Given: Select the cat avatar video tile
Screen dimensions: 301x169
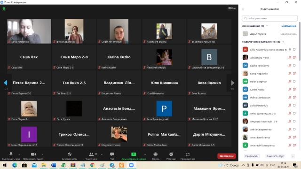Looking at the screenshot, I should coord(209,31).
